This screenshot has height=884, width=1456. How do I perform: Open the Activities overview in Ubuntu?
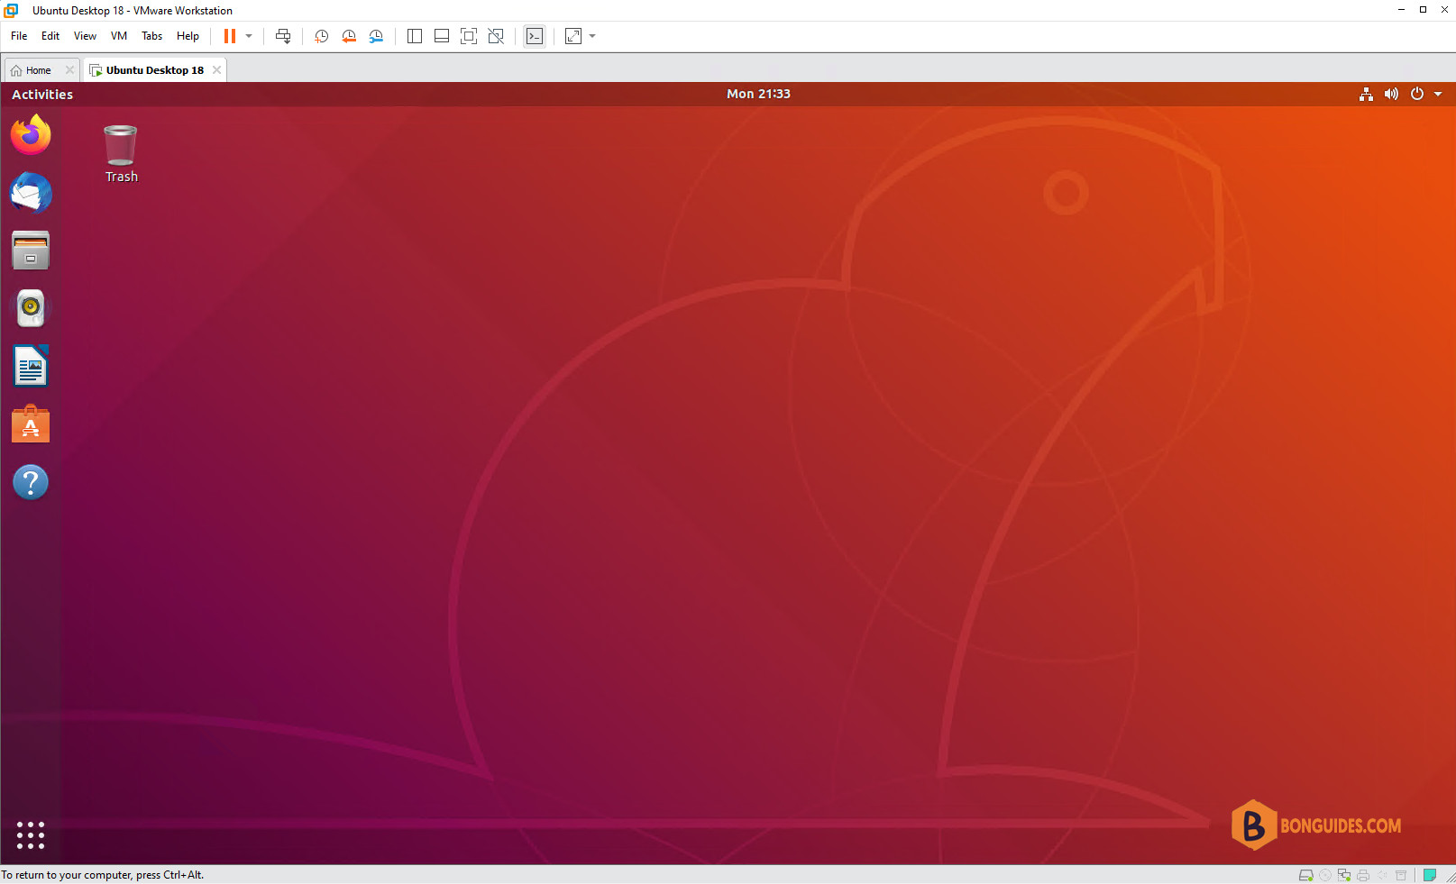pos(42,94)
